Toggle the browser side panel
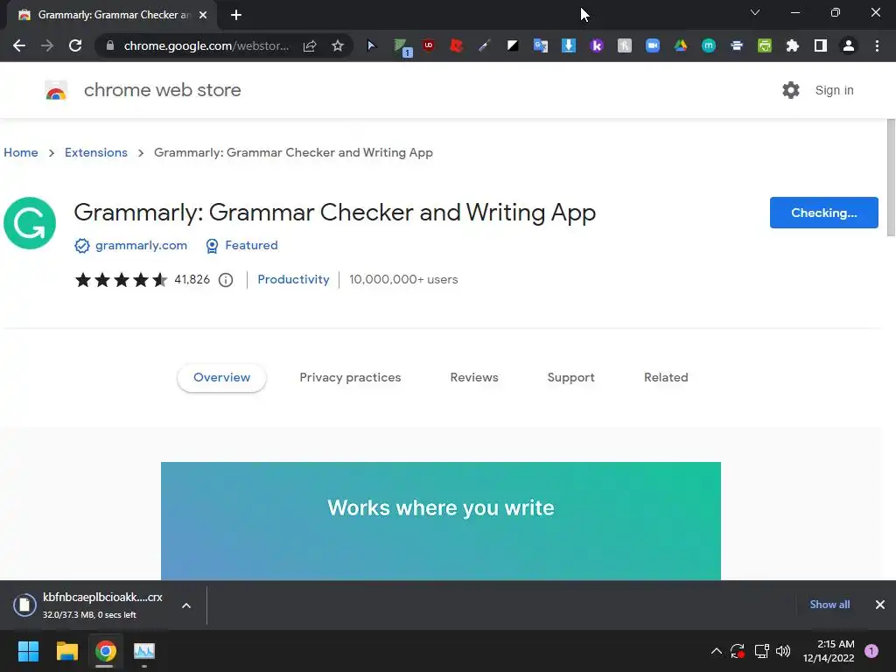 821,45
